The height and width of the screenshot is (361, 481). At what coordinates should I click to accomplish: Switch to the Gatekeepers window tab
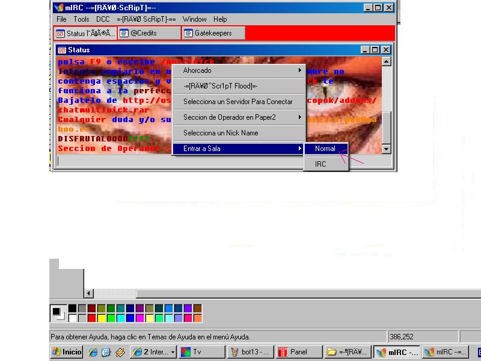[213, 33]
